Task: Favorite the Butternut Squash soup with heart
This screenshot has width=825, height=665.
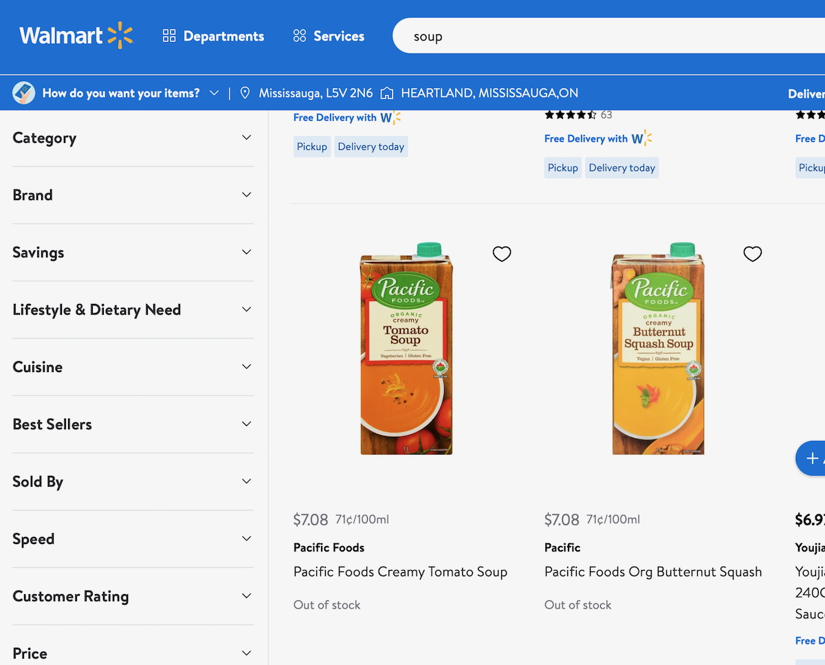Action: click(753, 254)
